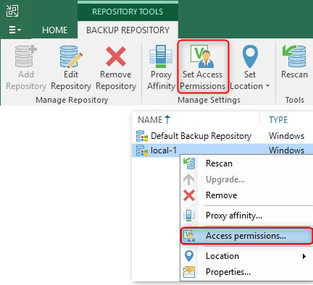Viewport: 313px width, 285px height.
Task: Choose Access permissions... in the context menu
Action: (x=246, y=236)
